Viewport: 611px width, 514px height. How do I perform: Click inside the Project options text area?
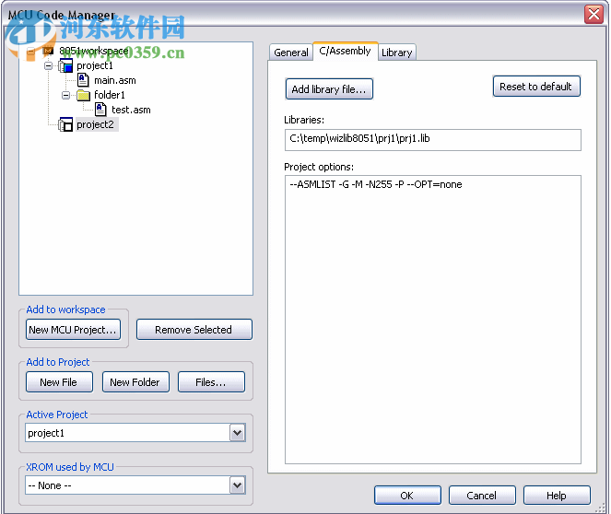click(x=433, y=320)
